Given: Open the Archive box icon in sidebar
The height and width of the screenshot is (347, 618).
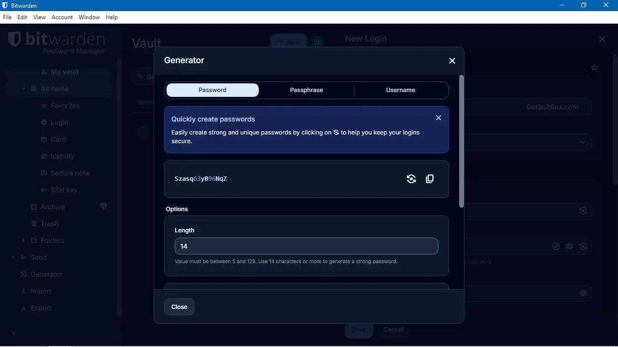Looking at the screenshot, I should point(34,207).
